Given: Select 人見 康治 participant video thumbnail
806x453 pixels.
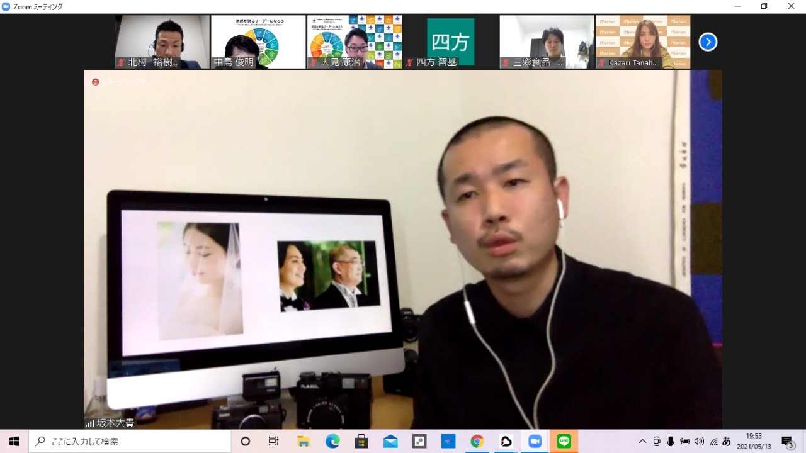Looking at the screenshot, I should coord(355,42).
